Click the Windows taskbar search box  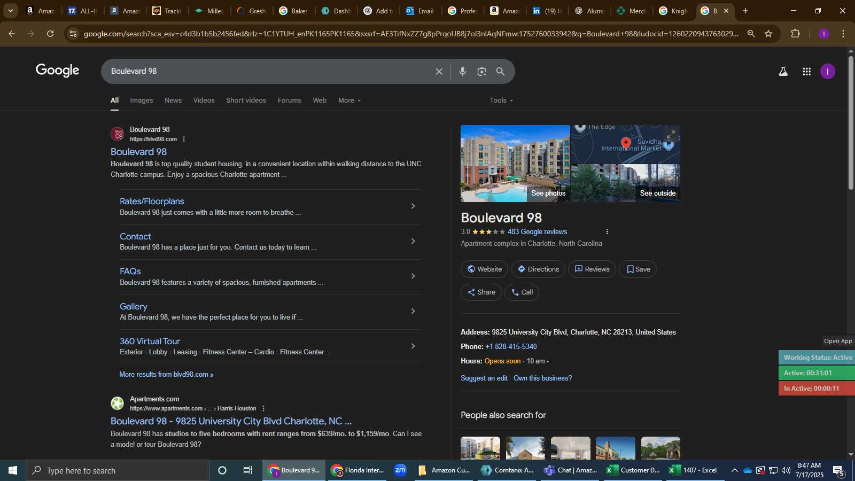click(x=118, y=470)
